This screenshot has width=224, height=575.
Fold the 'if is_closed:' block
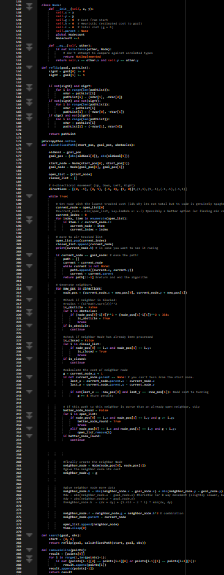[29, 358]
